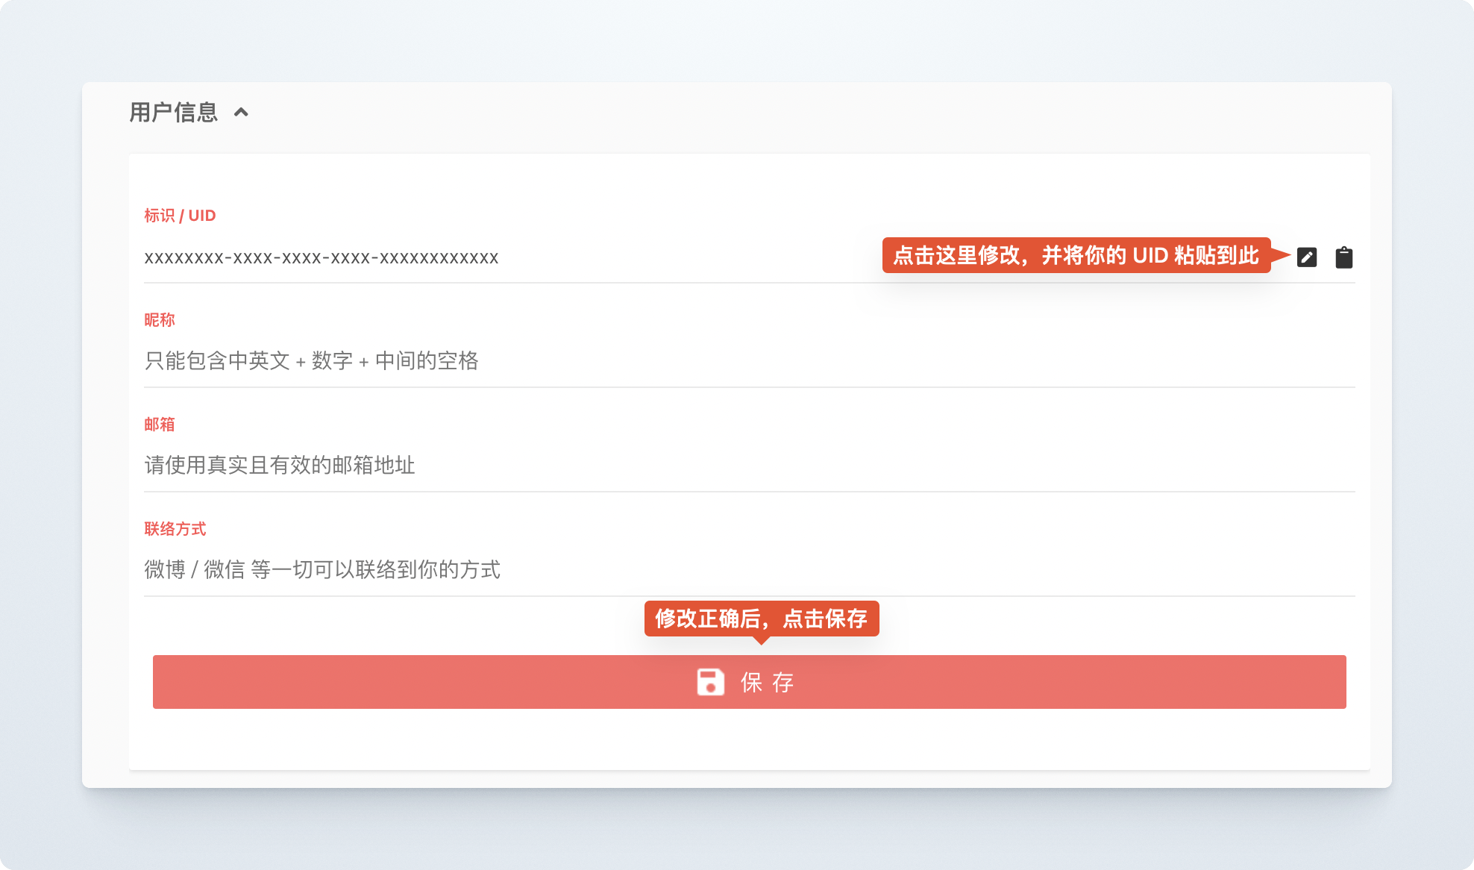Click the pencil icon to edit the UID
This screenshot has height=870, width=1474.
pos(1306,257)
